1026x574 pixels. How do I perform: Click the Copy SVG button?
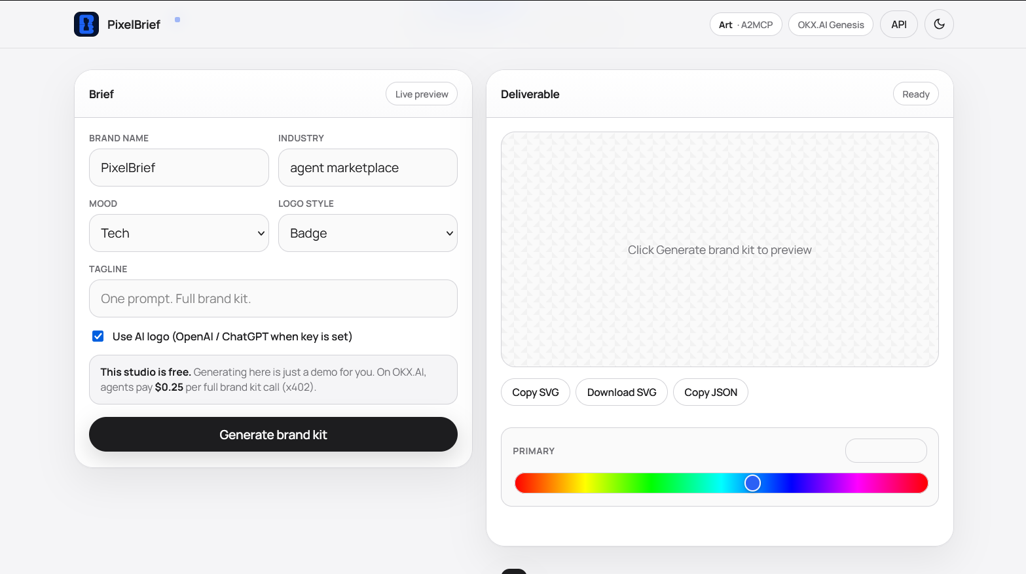536,392
